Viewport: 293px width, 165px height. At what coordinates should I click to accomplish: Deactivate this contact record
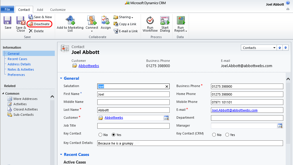(x=39, y=24)
